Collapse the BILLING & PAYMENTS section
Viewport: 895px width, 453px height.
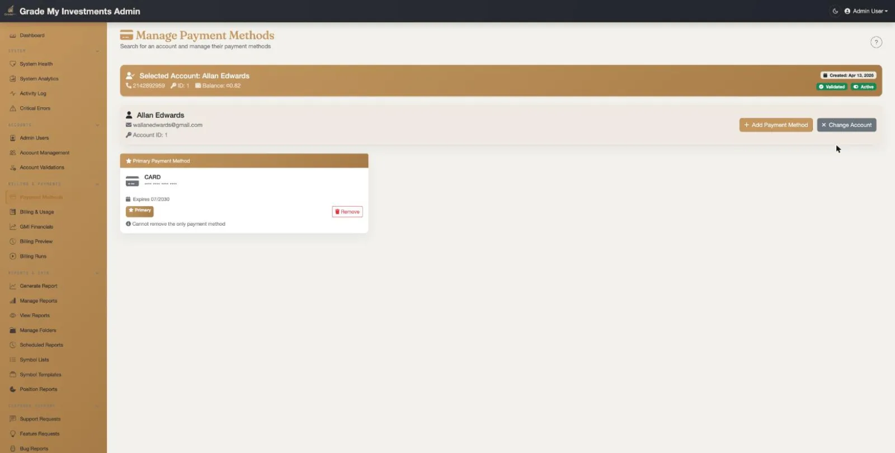(x=97, y=184)
